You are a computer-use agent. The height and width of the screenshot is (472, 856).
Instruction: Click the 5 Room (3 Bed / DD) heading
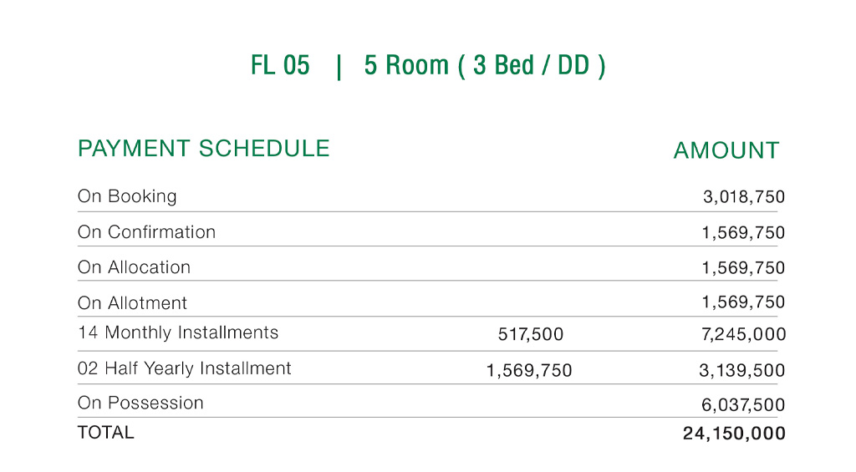tap(484, 66)
